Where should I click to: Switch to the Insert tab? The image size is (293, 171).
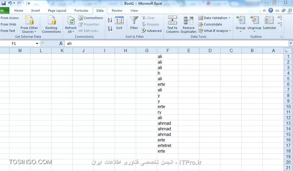[x=35, y=11]
